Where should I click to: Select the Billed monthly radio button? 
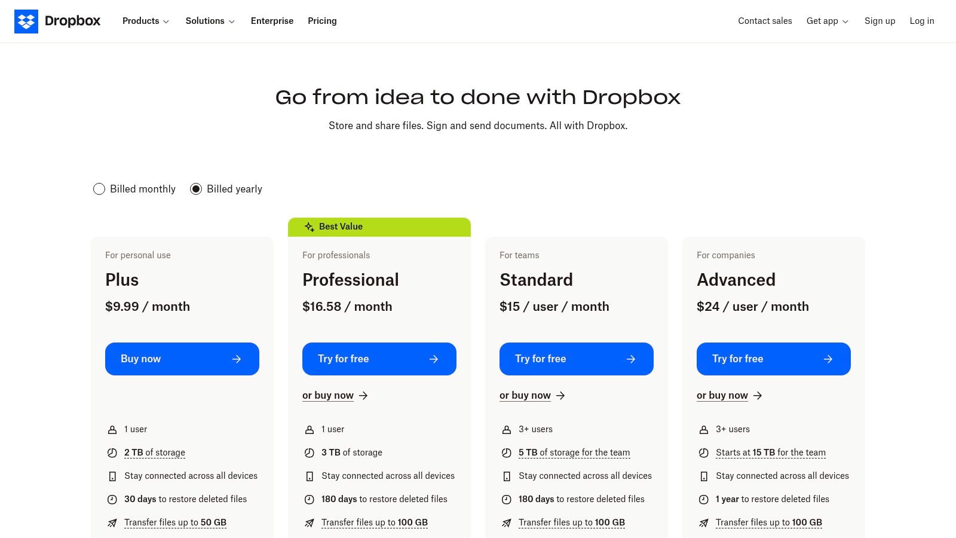(x=99, y=189)
